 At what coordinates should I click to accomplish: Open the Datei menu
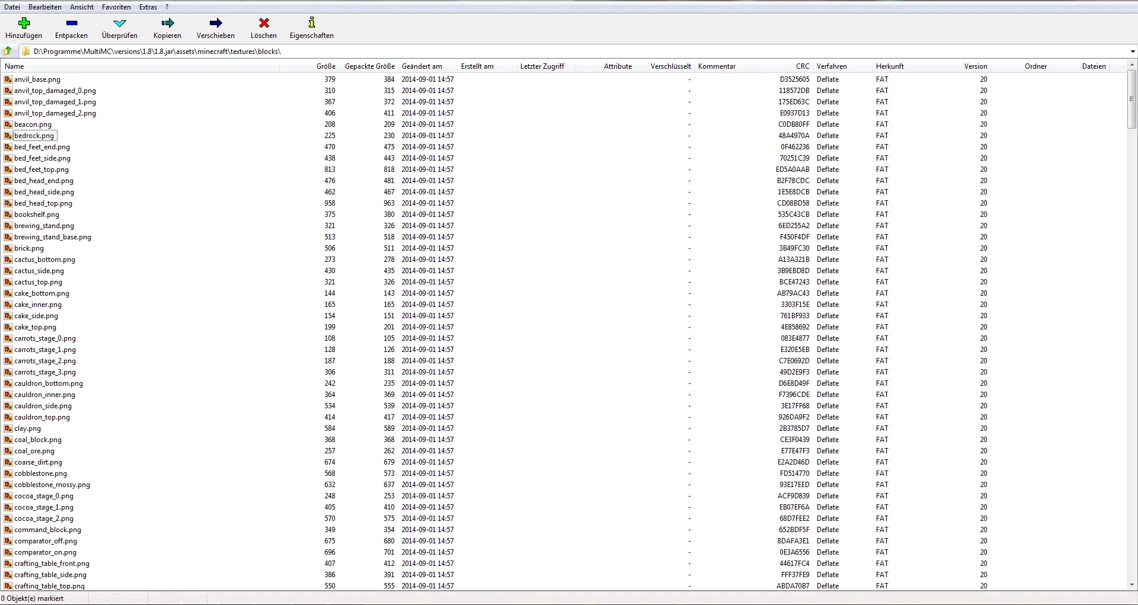pyautogui.click(x=12, y=7)
